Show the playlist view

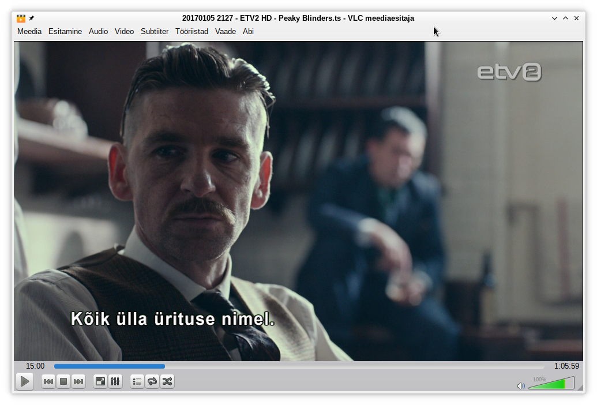(137, 381)
